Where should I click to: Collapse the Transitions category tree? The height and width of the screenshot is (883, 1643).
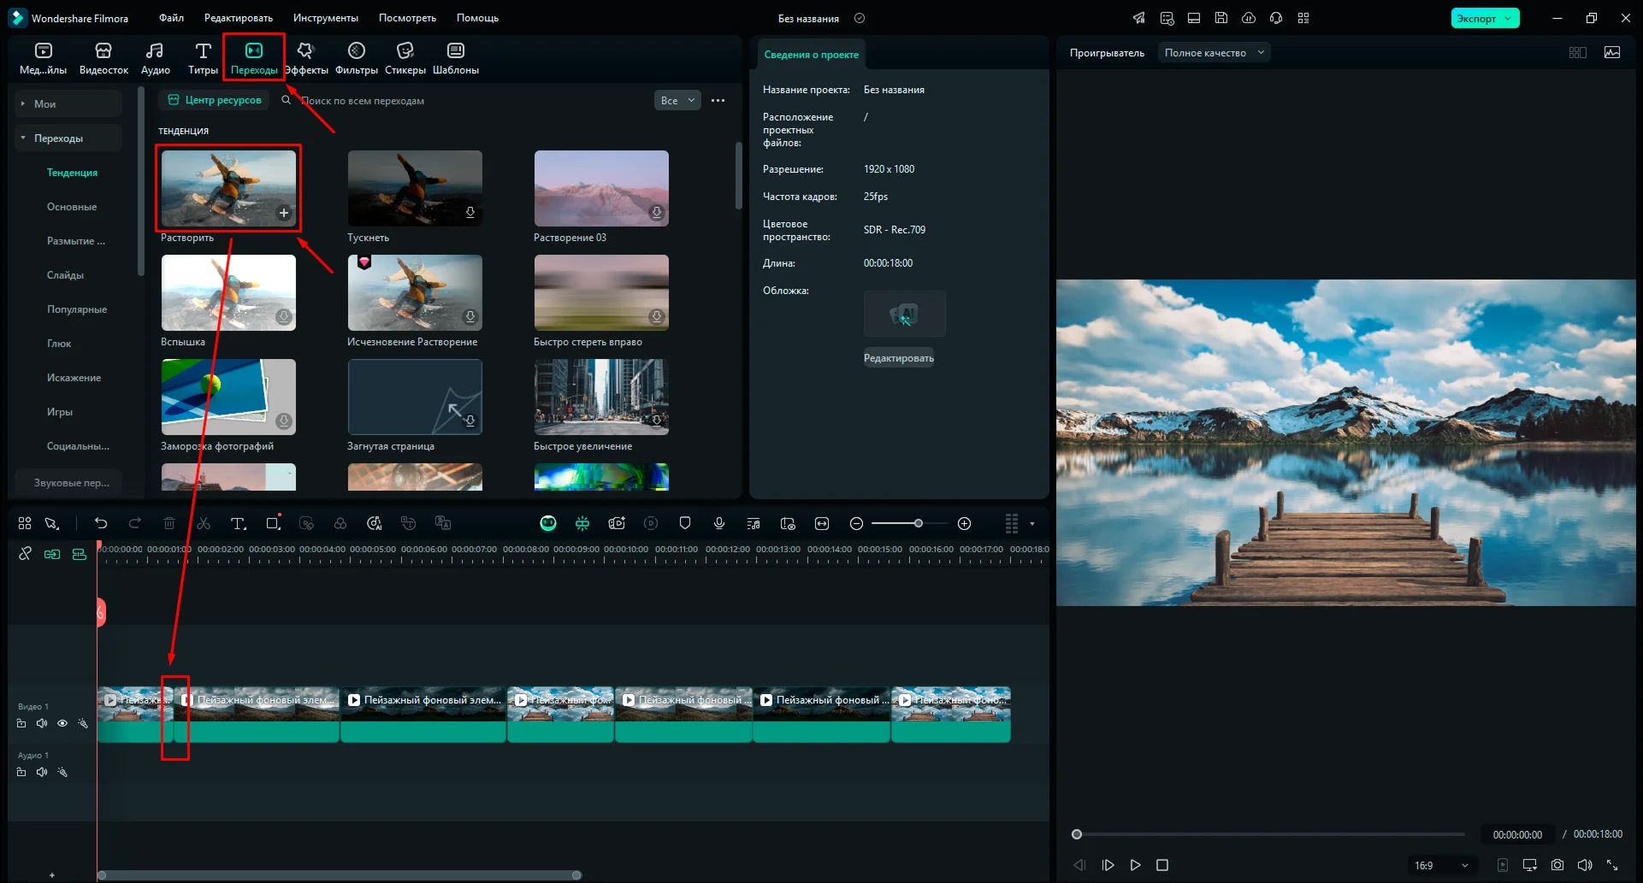click(23, 138)
